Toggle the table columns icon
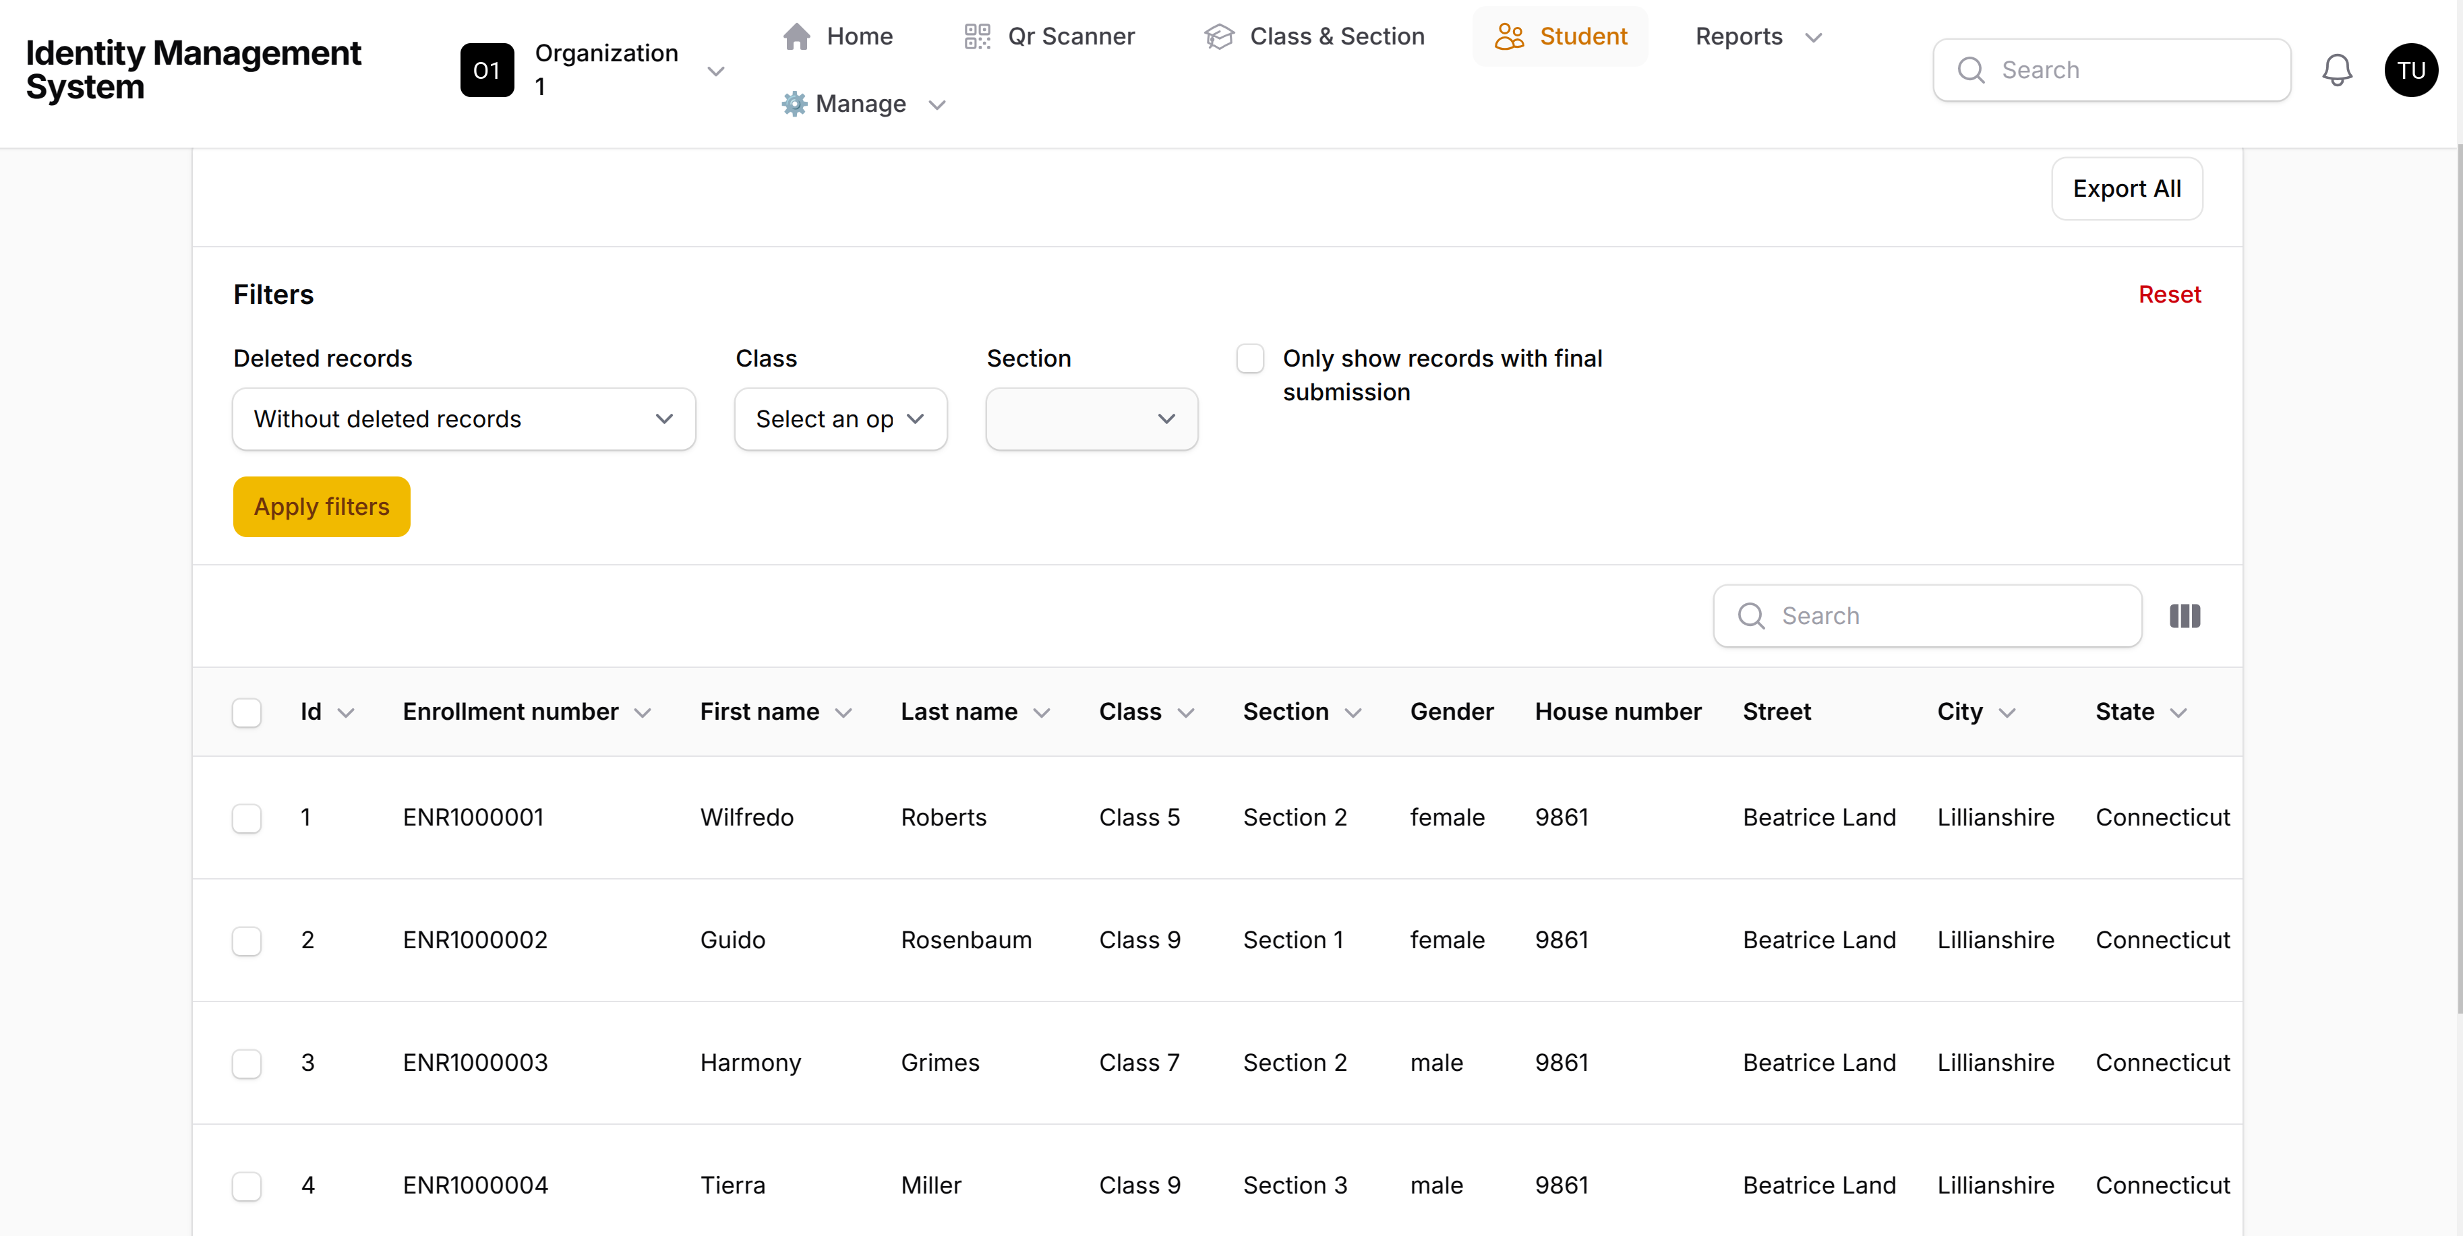Image resolution: width=2463 pixels, height=1236 pixels. pos(2184,615)
